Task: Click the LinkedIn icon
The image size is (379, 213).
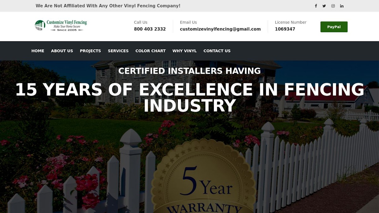Action: [x=341, y=6]
